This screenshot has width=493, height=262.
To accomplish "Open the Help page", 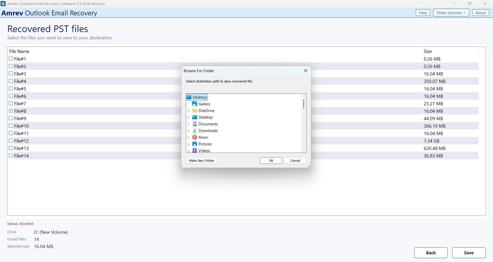I will (x=423, y=13).
